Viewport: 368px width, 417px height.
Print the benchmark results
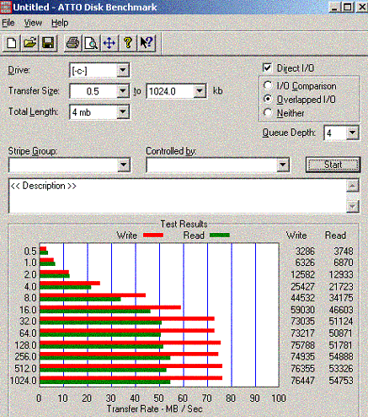72,43
